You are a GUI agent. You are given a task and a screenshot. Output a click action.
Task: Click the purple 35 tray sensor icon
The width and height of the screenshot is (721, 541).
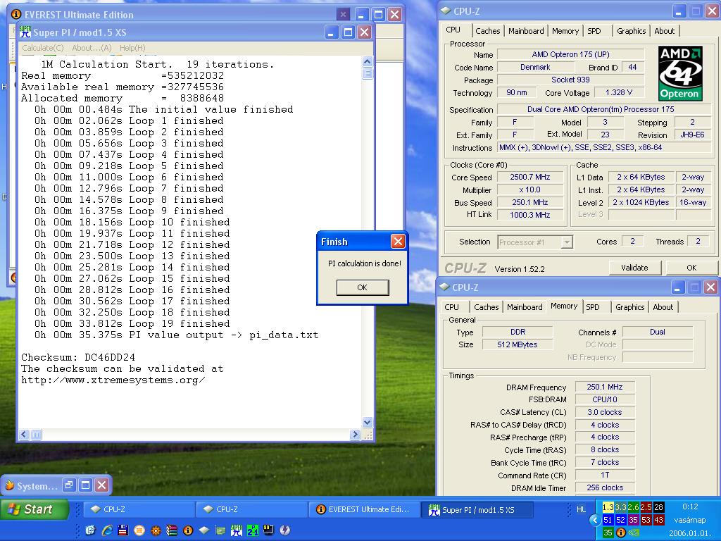633,520
